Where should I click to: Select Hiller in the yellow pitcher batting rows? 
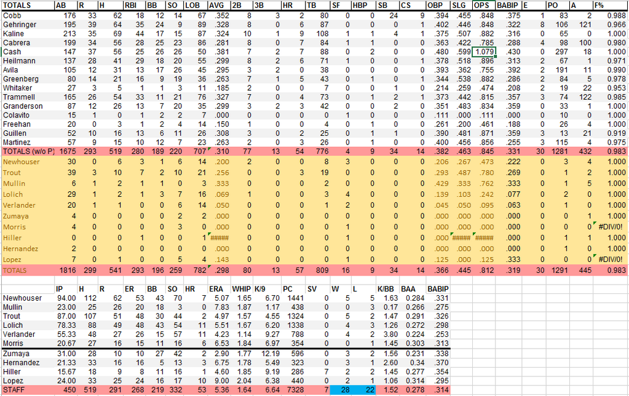[x=12, y=238]
